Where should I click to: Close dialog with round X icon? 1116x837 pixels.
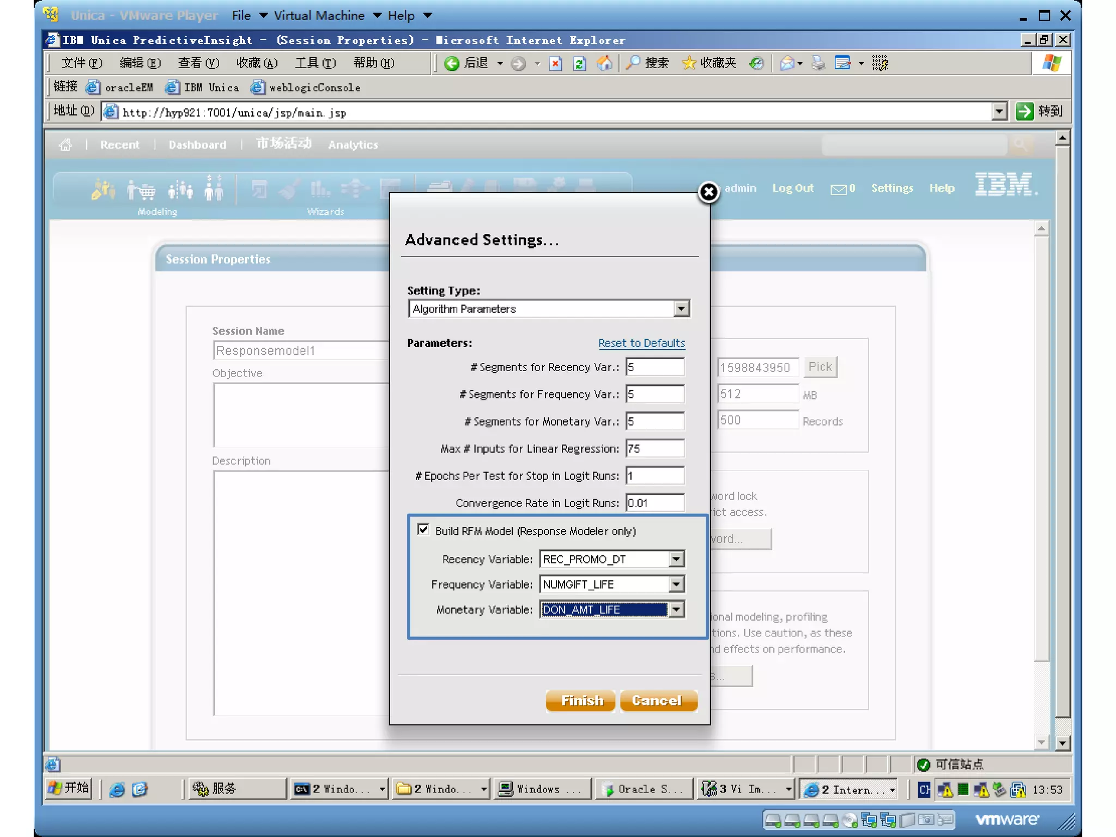click(x=708, y=192)
